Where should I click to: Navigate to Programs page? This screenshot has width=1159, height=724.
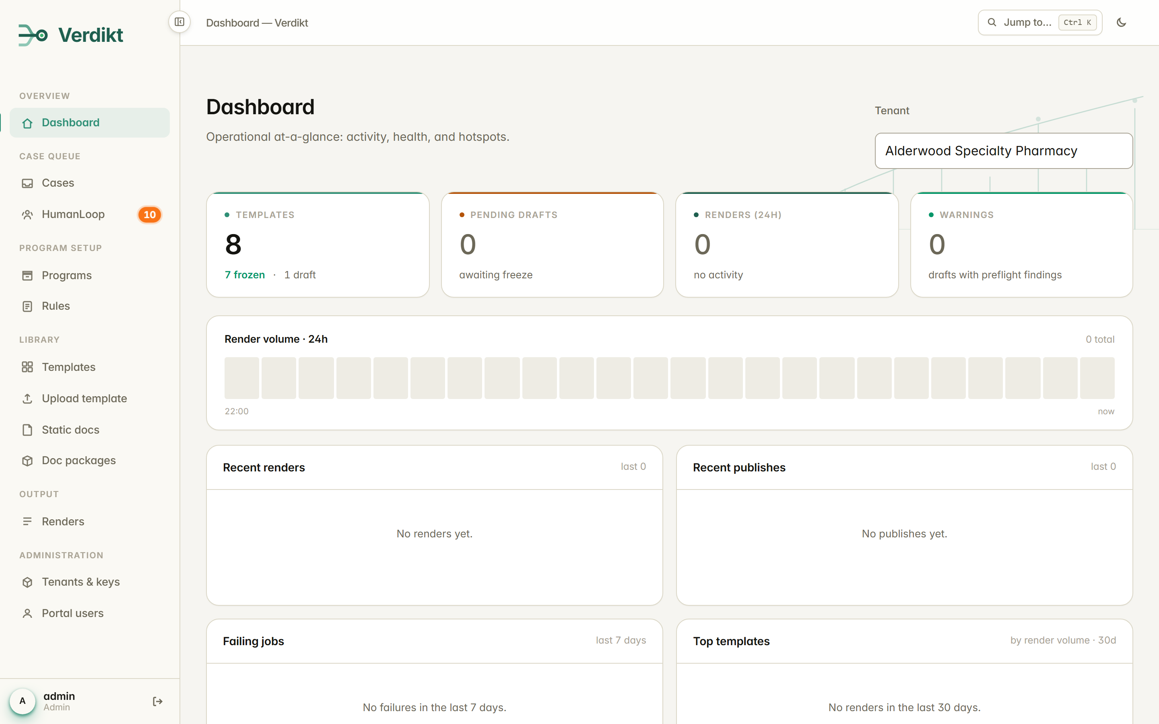(90, 276)
